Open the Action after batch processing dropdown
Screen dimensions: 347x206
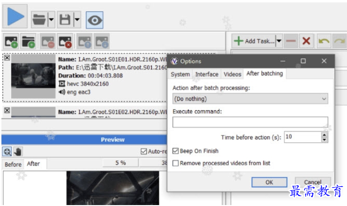(250, 99)
